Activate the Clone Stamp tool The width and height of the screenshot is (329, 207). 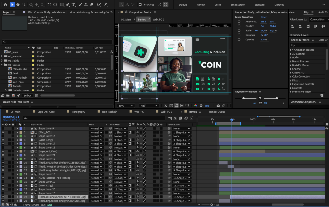(x=86, y=4)
